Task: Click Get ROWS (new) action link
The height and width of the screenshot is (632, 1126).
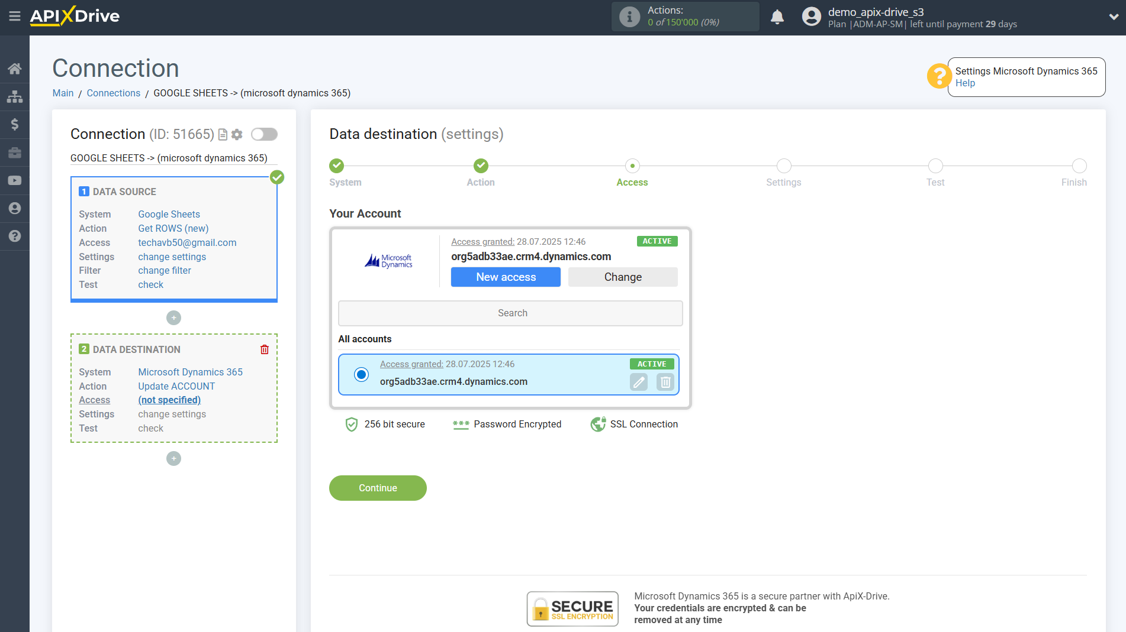Action: [x=173, y=228]
